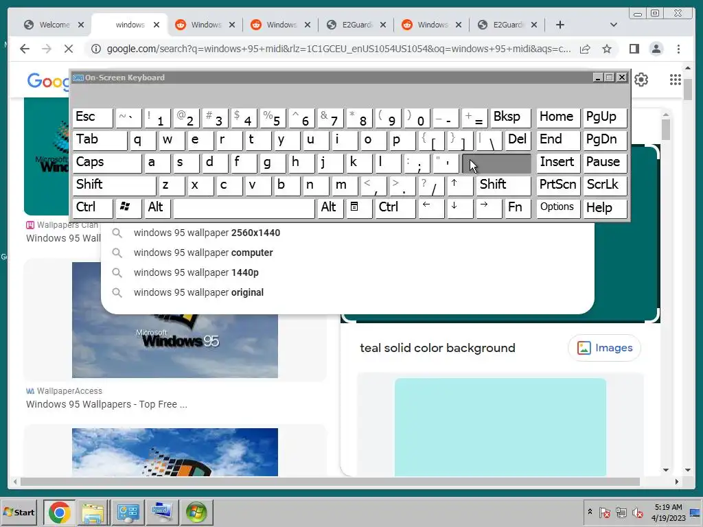This screenshot has width=703, height=527.
Task: Open File Explorer from the taskbar
Action: pyautogui.click(x=93, y=512)
